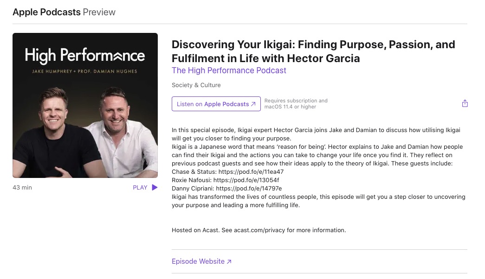Click the arrow icon beside Episode Website

click(x=228, y=261)
